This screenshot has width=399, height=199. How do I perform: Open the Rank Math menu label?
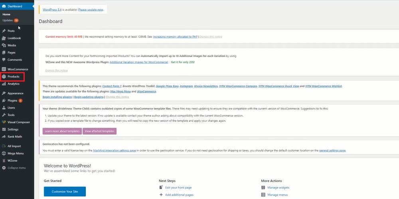tap(15, 137)
